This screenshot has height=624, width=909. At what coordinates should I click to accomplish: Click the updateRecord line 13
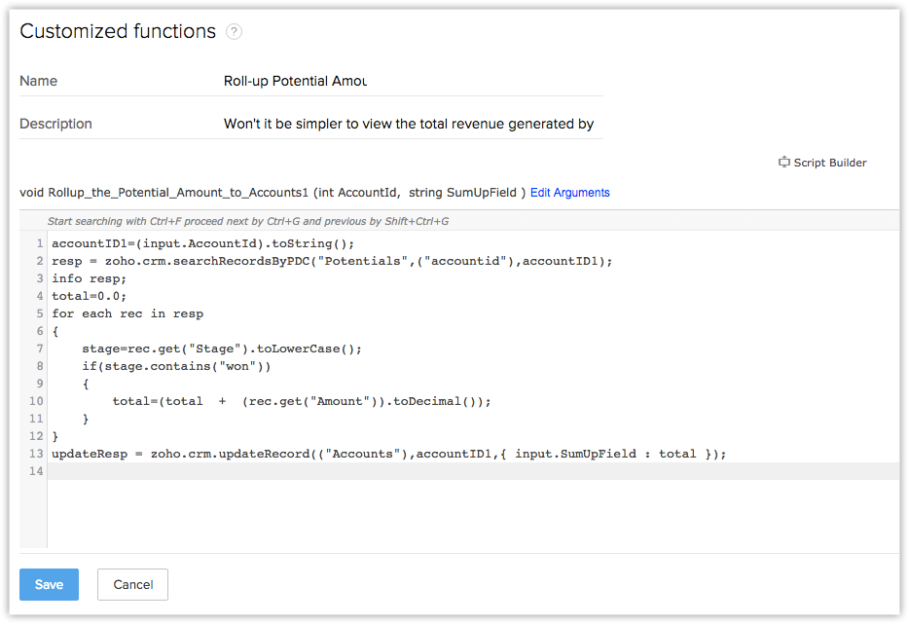[x=389, y=454]
